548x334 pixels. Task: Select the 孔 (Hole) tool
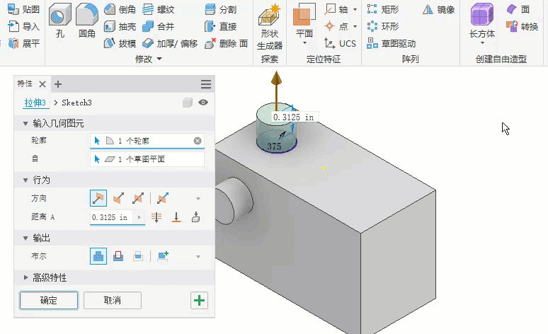point(59,21)
